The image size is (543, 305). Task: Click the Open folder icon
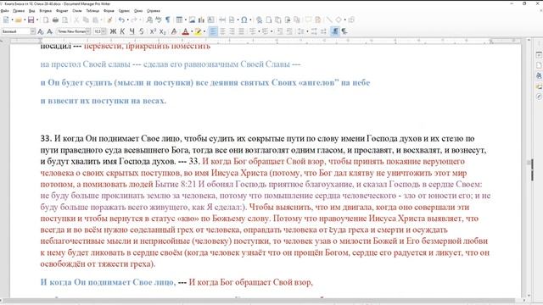tap(19, 19)
